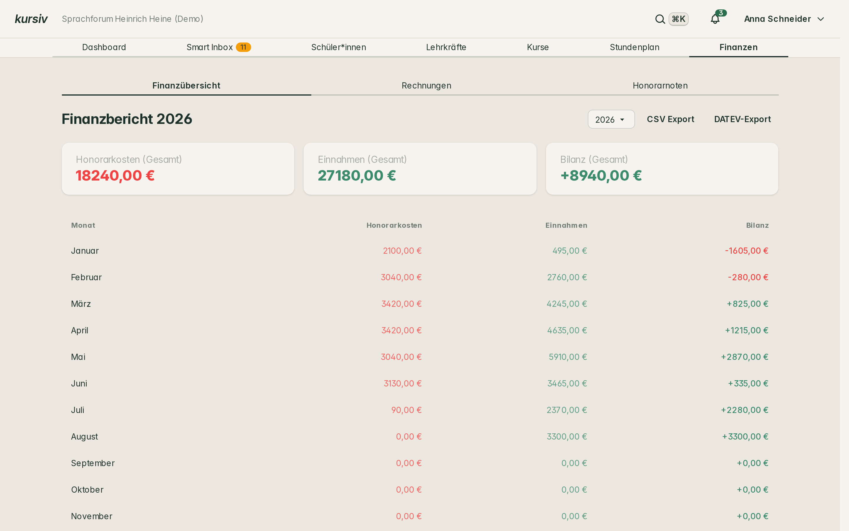Open the Anna Schneider user menu
Viewport: 849px width, 531px height.
click(784, 19)
